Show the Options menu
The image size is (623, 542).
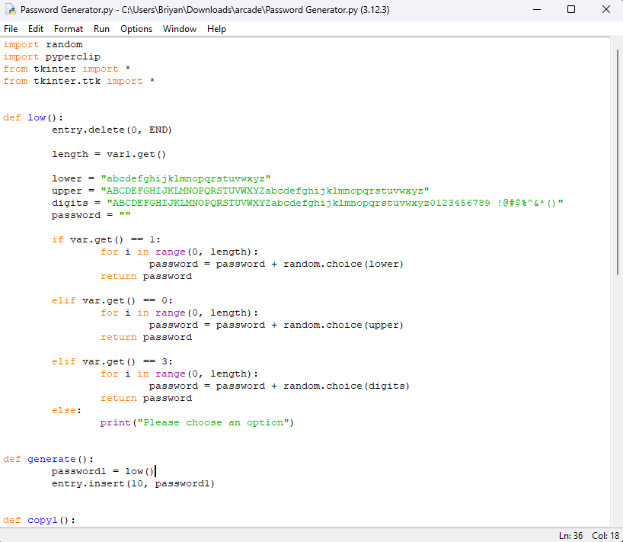[x=136, y=29]
